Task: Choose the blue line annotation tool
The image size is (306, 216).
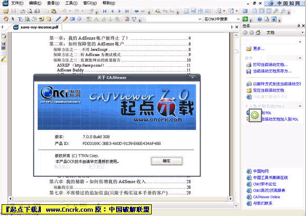Action: 58,19
